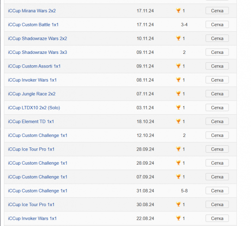The image size is (251, 226).
Task: Select trophy in Ice Tour Pro 30.08.24 row
Action: (178, 204)
